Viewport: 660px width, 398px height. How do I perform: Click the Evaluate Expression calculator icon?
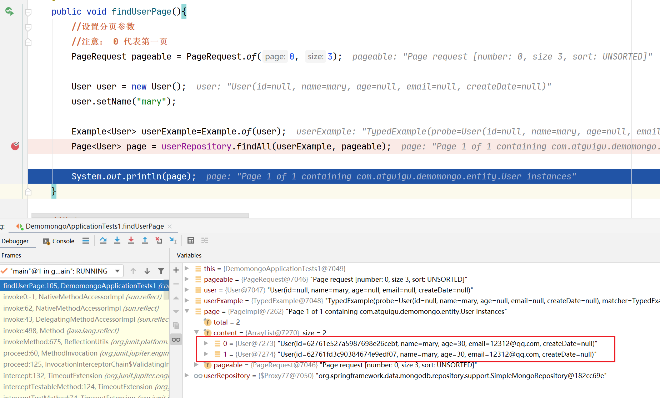[x=191, y=241]
